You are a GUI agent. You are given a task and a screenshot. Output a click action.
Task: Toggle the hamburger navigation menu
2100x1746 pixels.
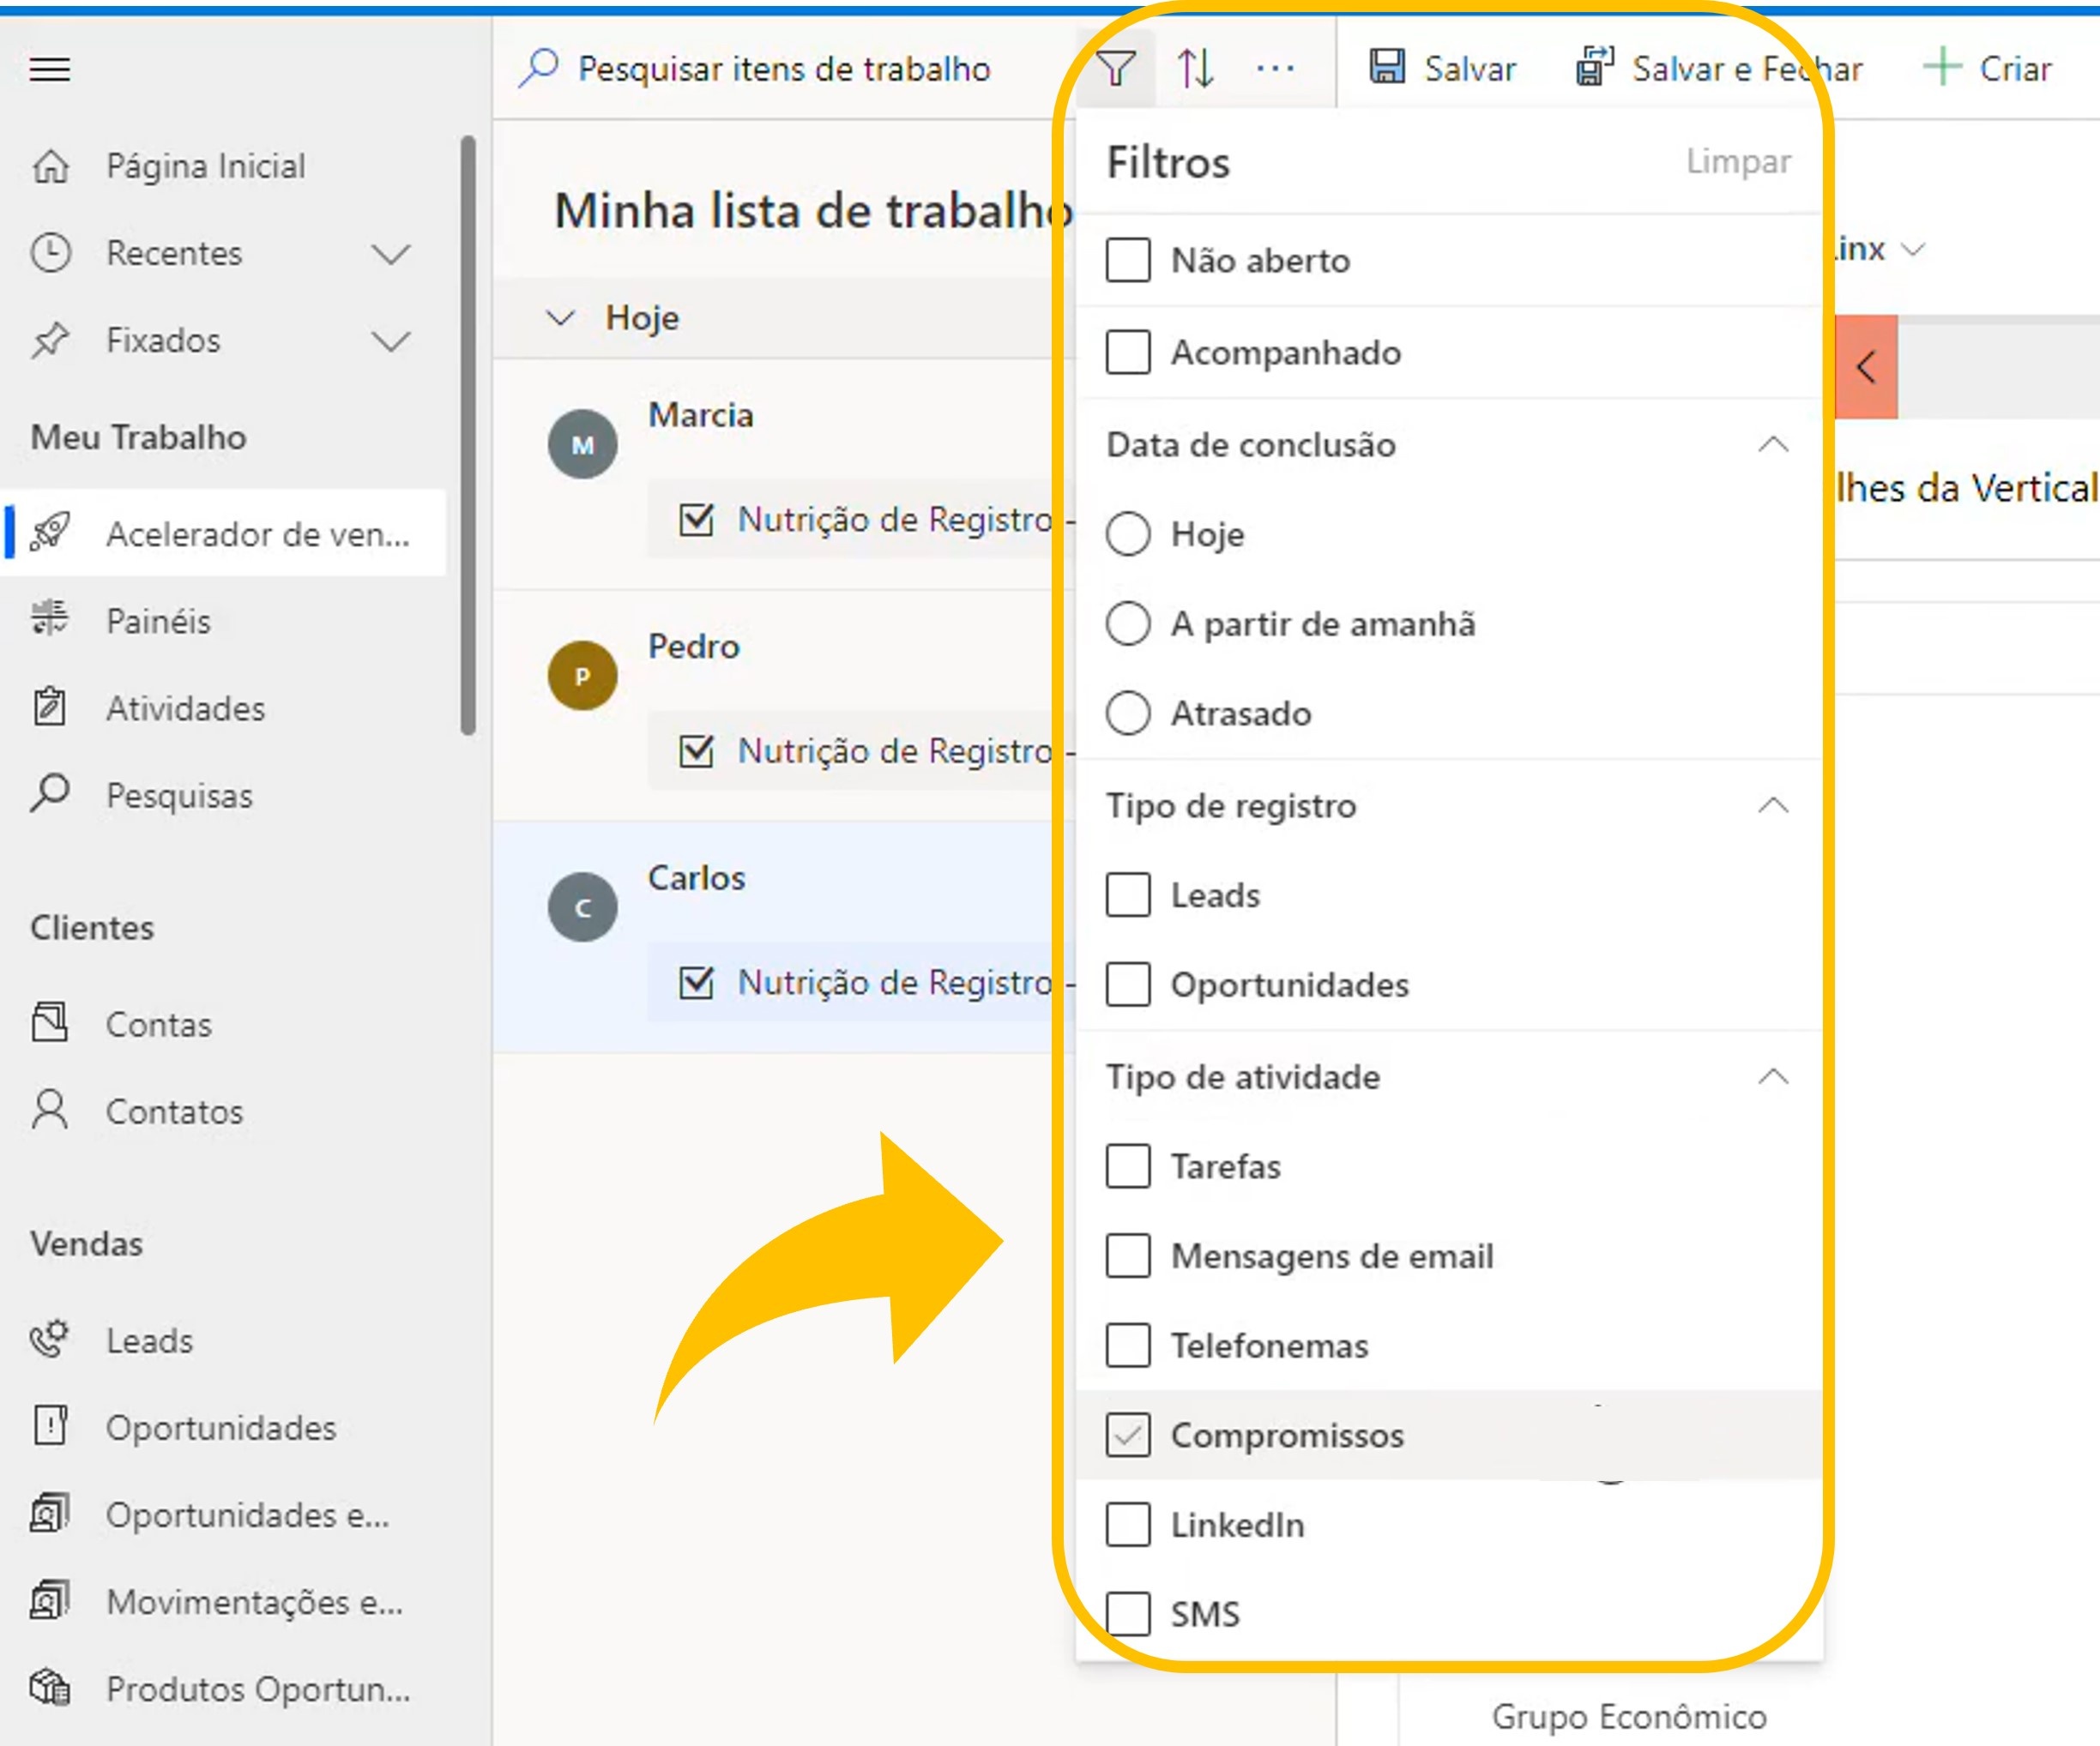(50, 69)
